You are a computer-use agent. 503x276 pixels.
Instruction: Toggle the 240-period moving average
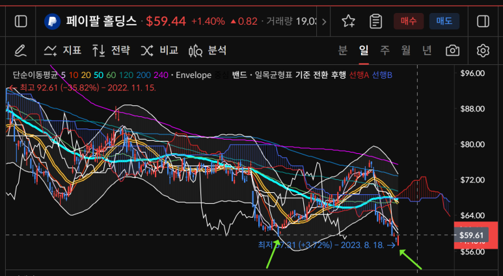[x=161, y=75]
